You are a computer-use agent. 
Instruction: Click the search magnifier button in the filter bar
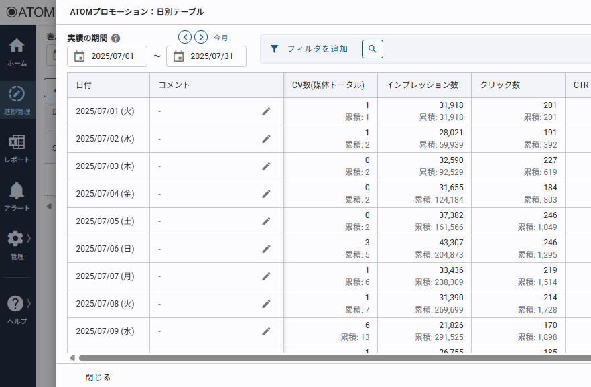coord(372,49)
